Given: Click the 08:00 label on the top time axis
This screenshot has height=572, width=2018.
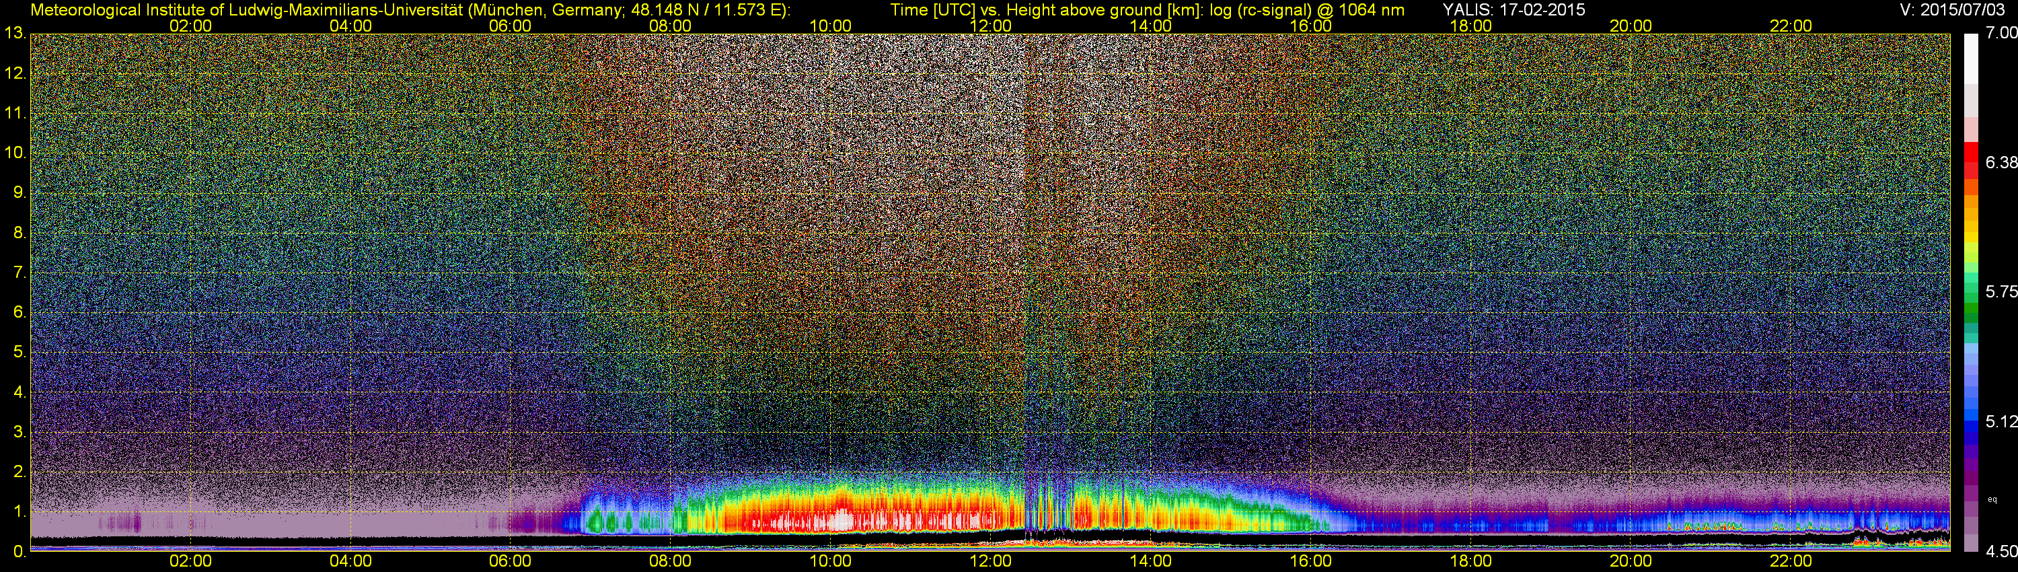Looking at the screenshot, I should tap(671, 26).
